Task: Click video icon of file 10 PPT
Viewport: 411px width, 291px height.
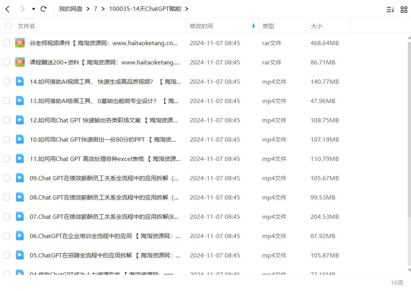Action: 20,139
